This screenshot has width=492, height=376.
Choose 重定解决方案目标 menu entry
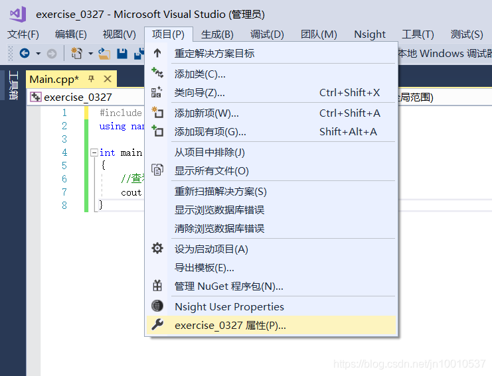(x=272, y=53)
